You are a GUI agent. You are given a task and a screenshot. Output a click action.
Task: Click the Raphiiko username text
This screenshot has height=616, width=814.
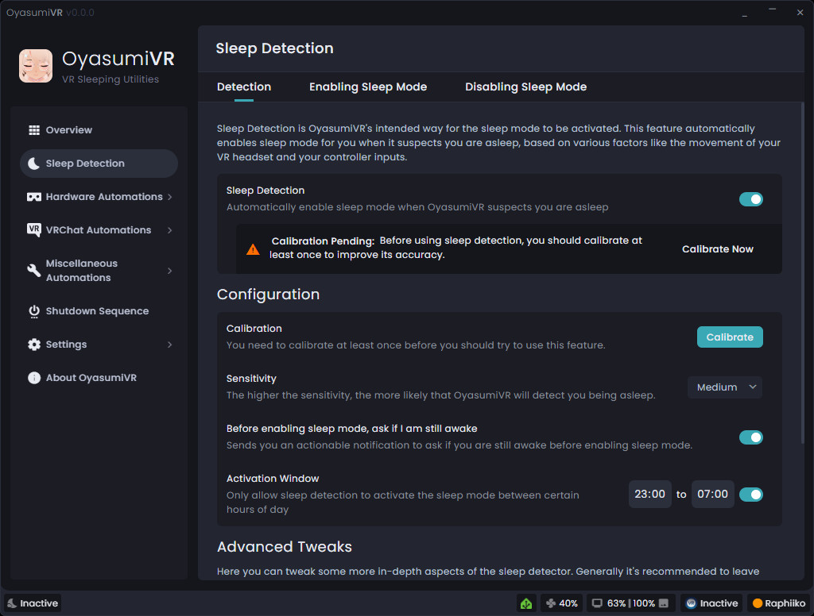click(x=785, y=603)
